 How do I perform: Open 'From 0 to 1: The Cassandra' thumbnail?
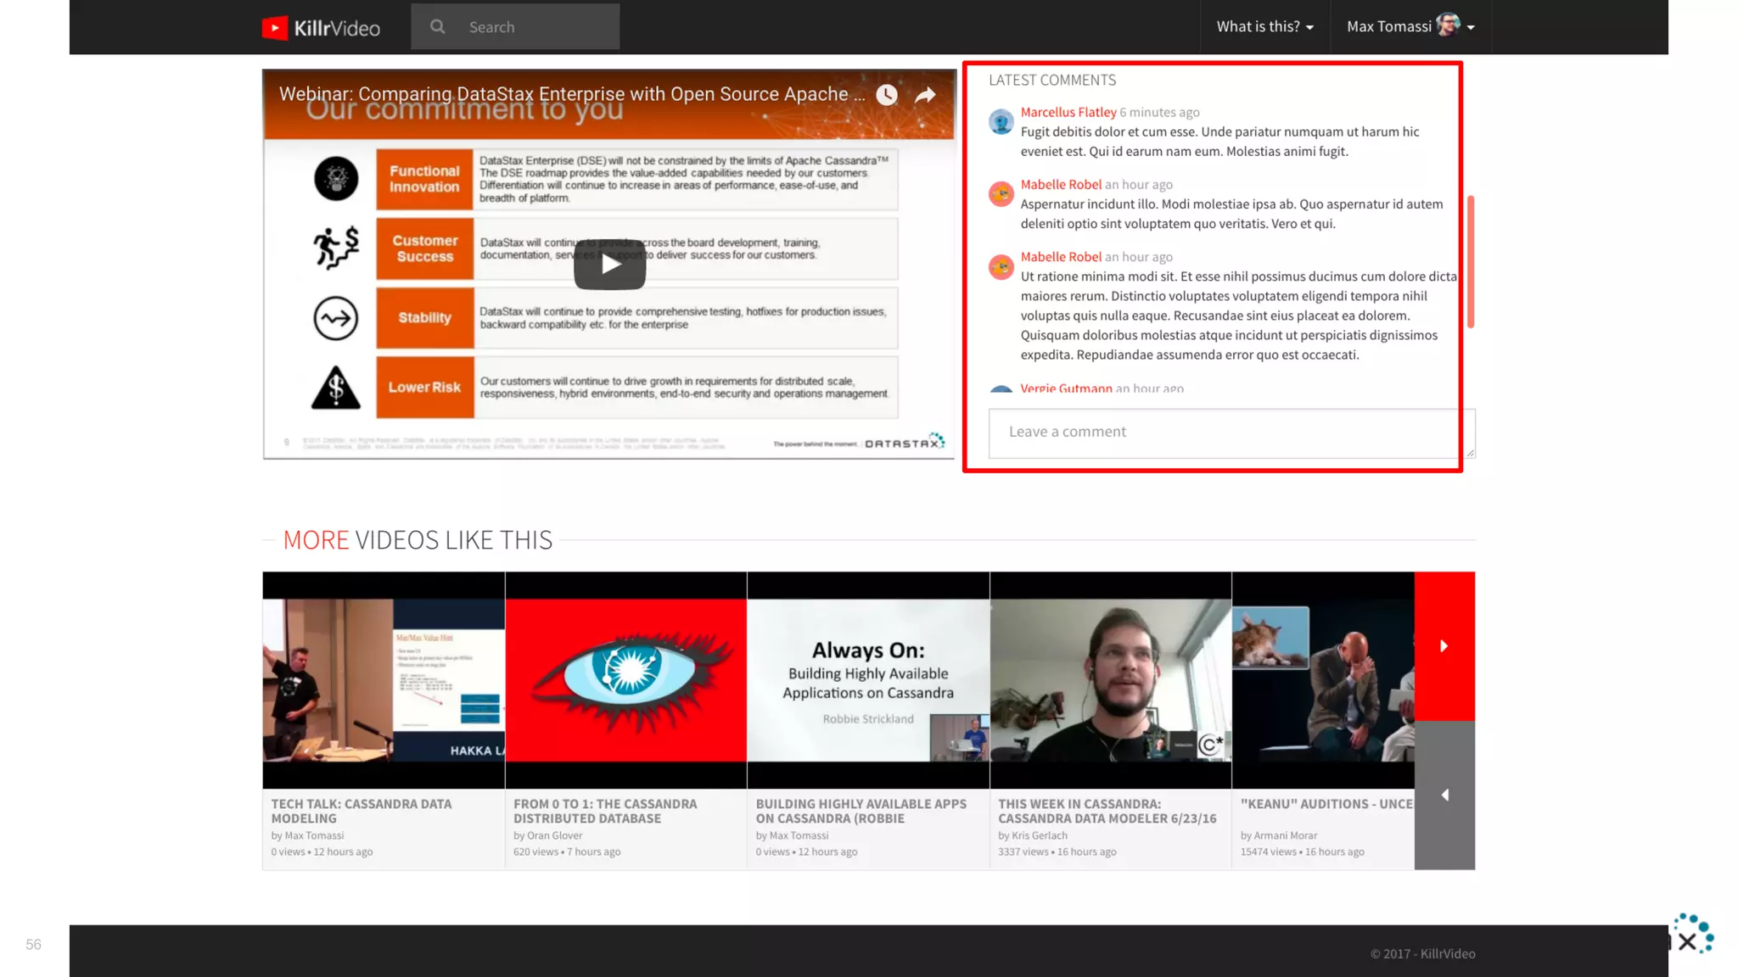(625, 680)
